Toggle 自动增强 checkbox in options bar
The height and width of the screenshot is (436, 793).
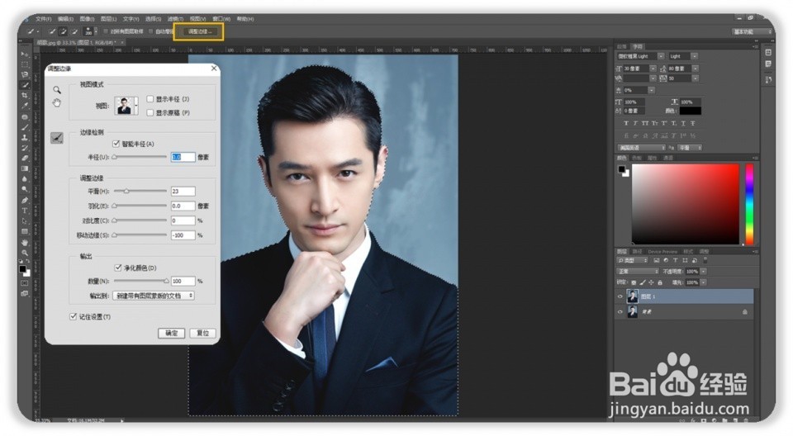150,31
